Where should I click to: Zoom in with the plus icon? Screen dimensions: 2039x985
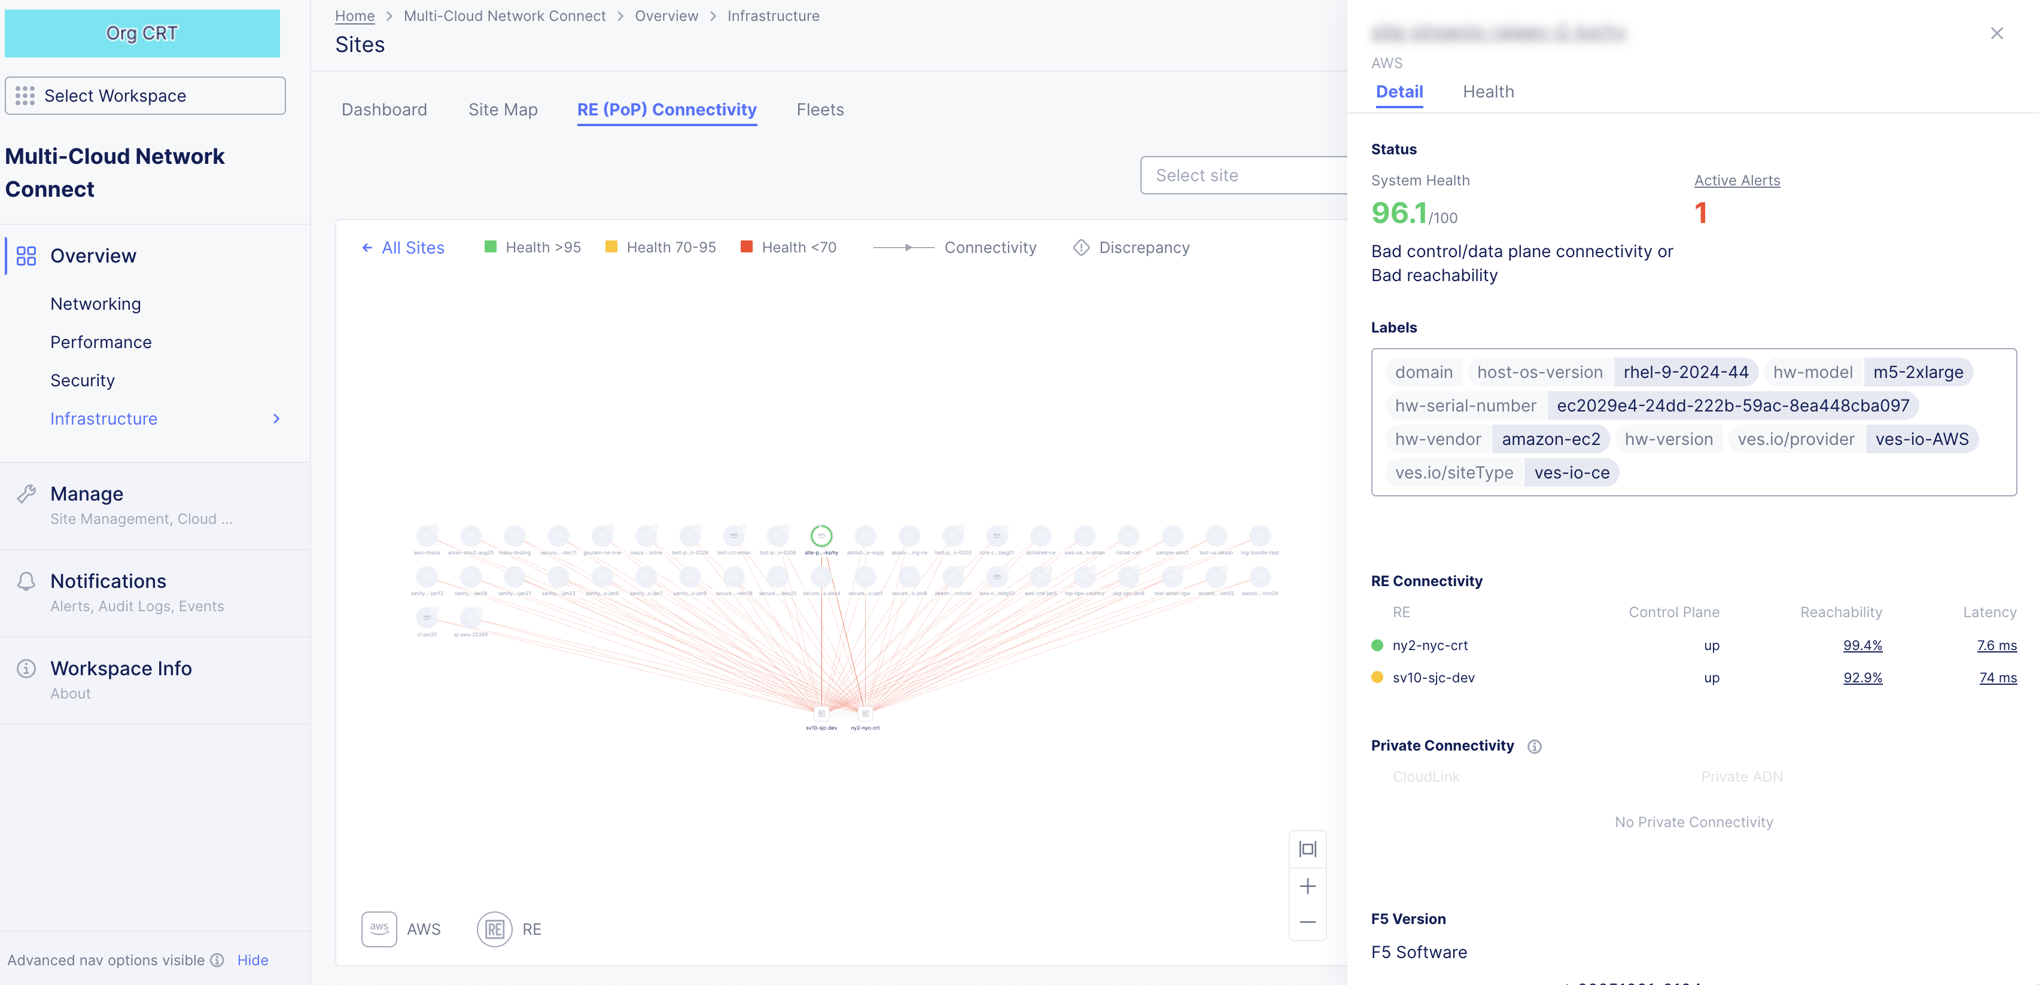[x=1307, y=886]
